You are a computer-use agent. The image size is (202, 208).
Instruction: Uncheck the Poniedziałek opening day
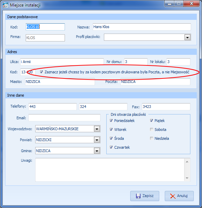pyautogui.click(x=111, y=121)
